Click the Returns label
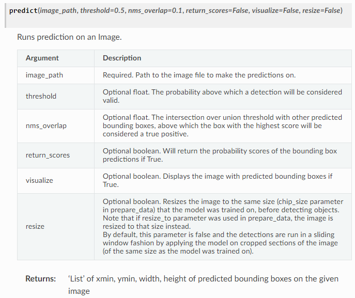 40,279
